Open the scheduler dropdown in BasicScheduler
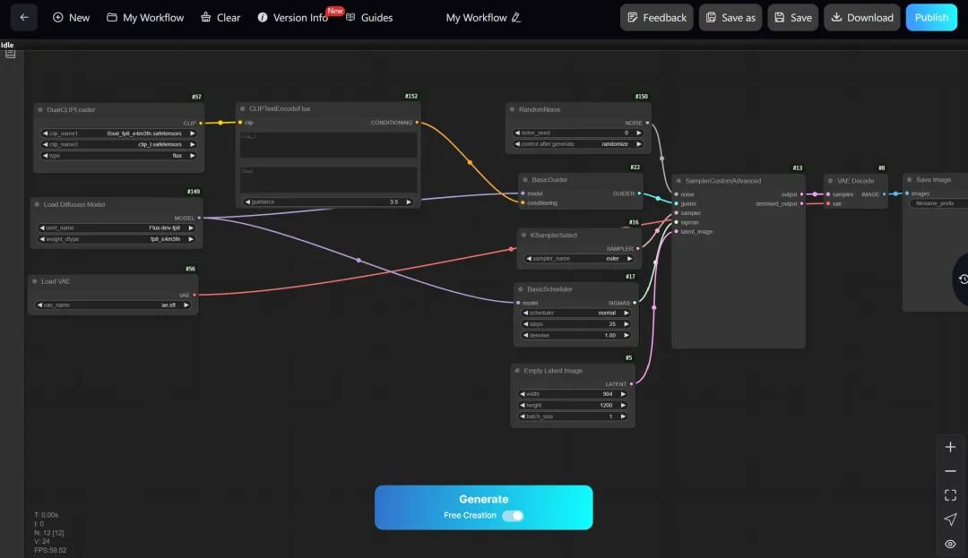This screenshot has width=968, height=558. [x=575, y=313]
